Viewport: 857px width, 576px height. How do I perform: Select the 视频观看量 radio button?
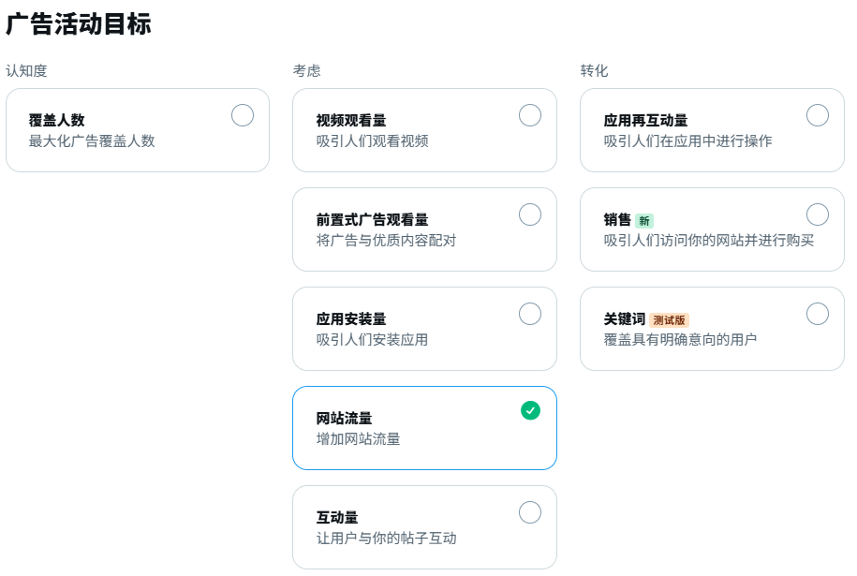point(529,115)
